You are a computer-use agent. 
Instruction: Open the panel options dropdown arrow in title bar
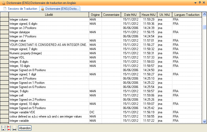pos(195,2)
